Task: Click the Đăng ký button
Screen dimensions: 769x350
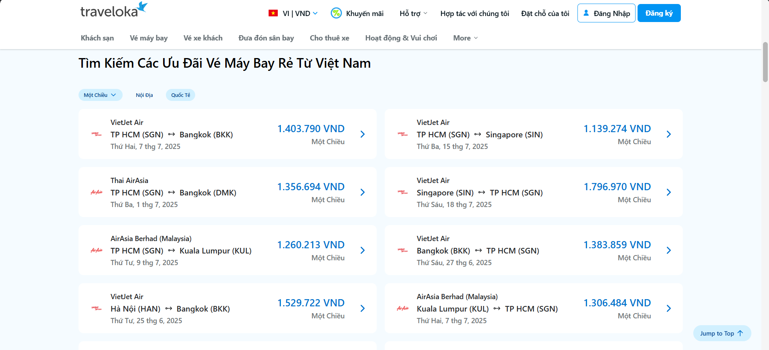Action: pyautogui.click(x=659, y=13)
